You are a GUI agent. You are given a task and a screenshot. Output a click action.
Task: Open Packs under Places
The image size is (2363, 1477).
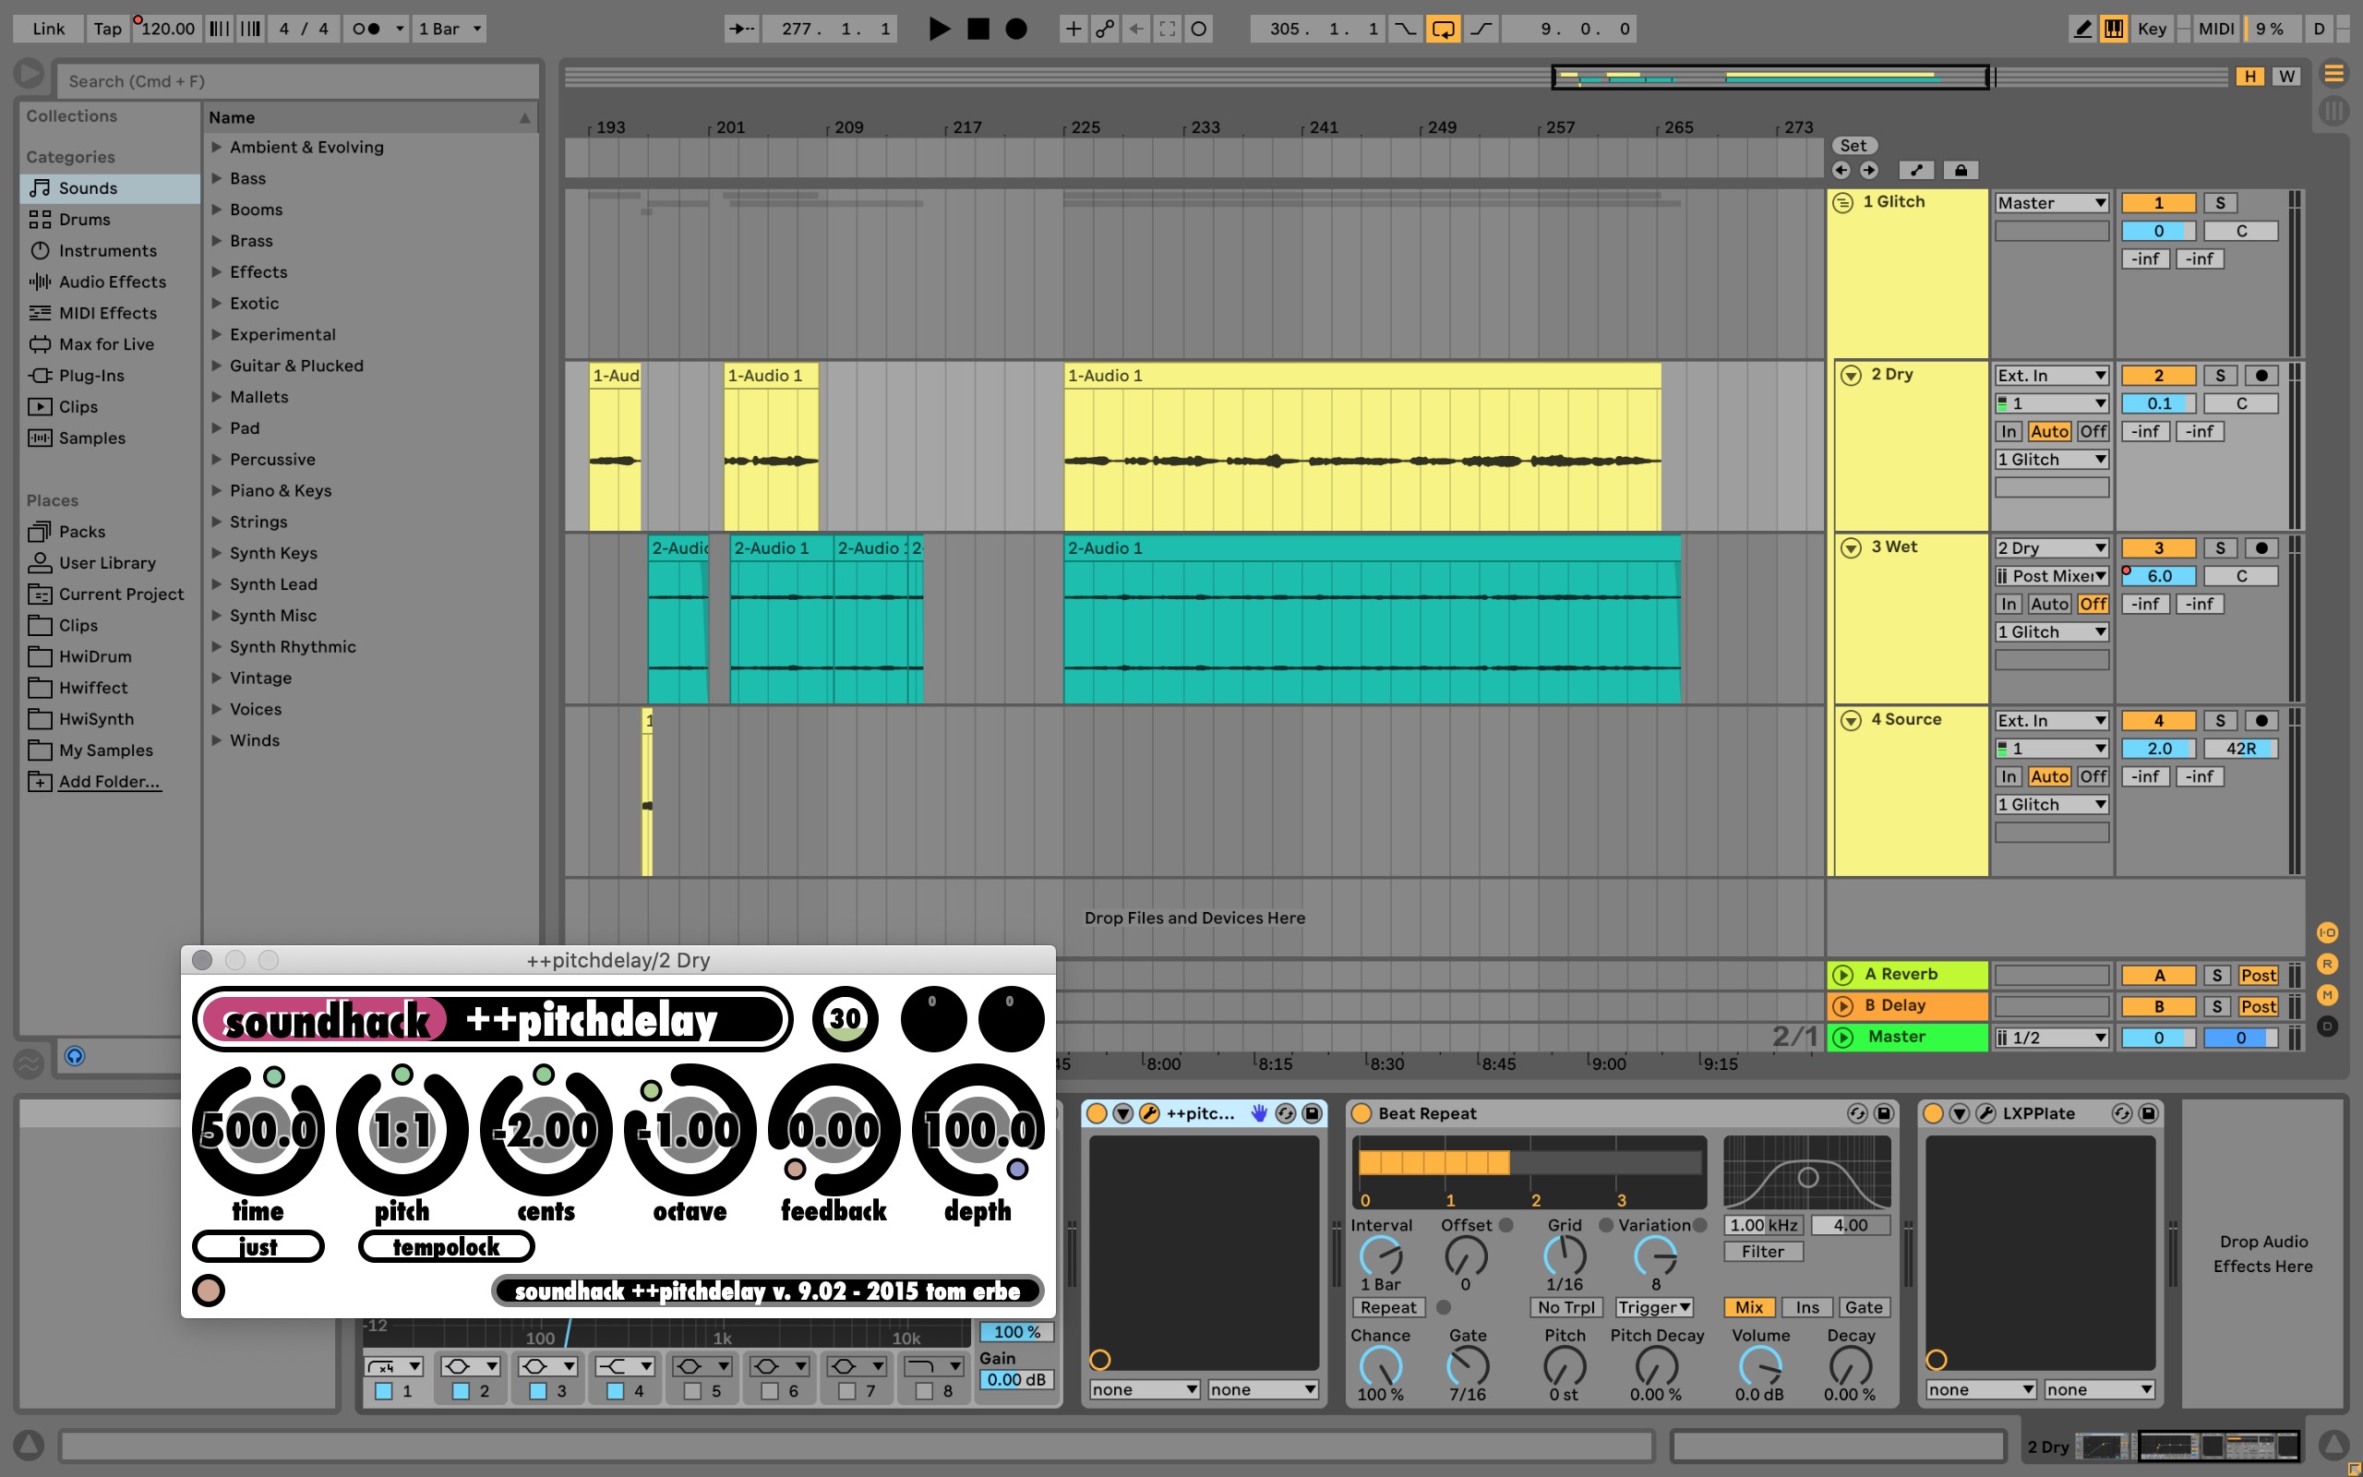[82, 533]
